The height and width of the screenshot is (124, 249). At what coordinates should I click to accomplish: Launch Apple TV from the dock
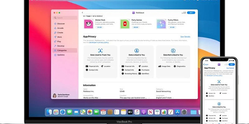click(x=130, y=112)
